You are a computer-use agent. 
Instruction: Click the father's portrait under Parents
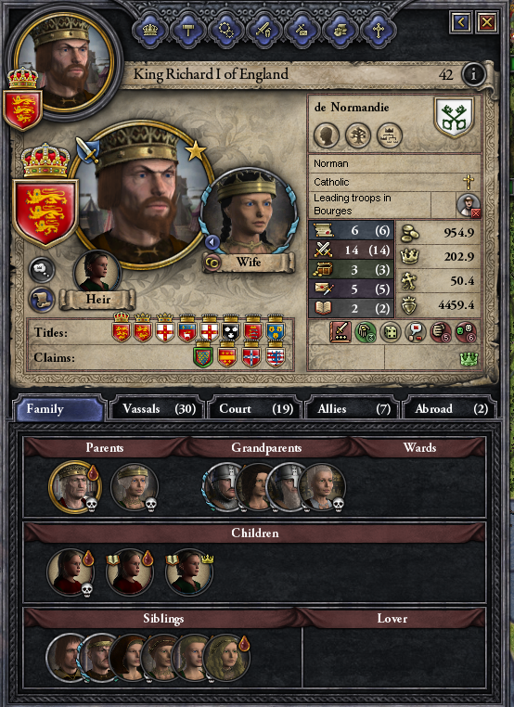coord(75,487)
